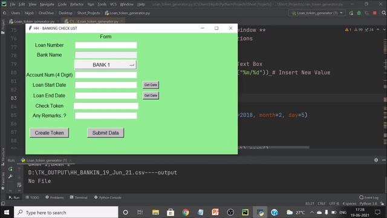This screenshot has height=218, width=387.
Task: Open the Task View taskbar icon
Action: 140,213
